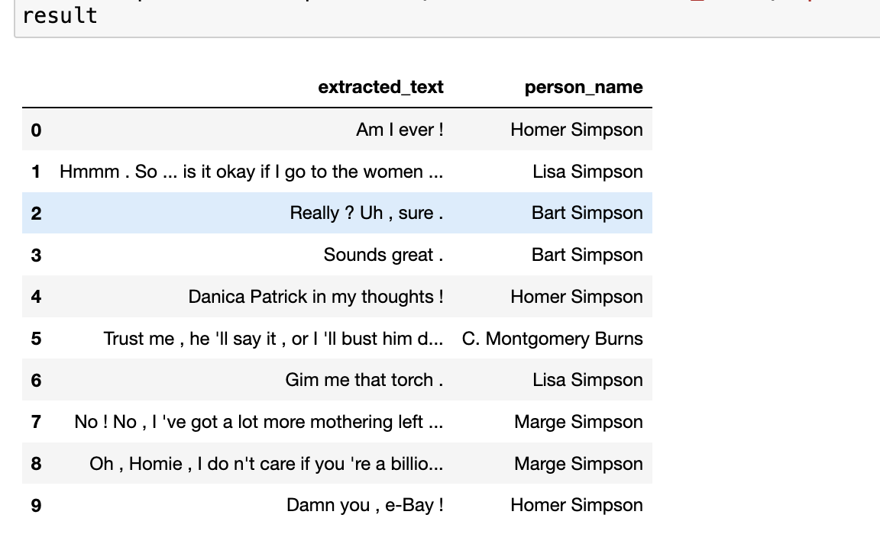
Task: Click the 'result' line in the code cell
Action: coord(60,16)
